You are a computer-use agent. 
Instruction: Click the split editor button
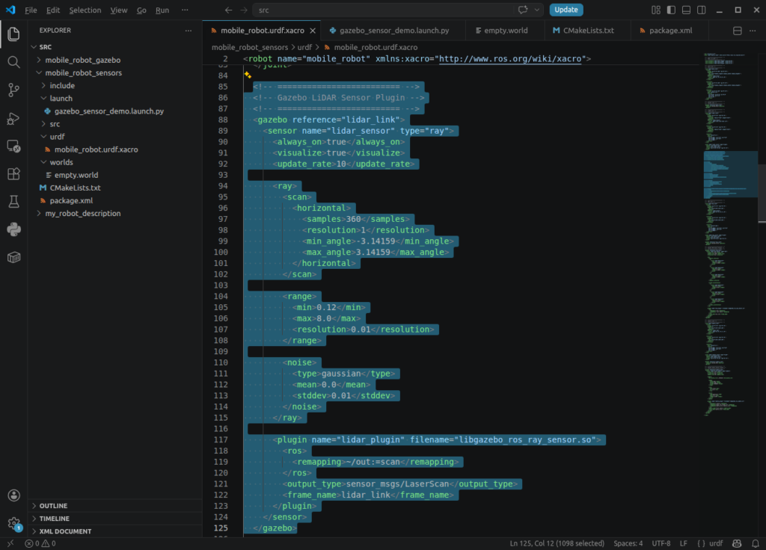click(x=737, y=30)
